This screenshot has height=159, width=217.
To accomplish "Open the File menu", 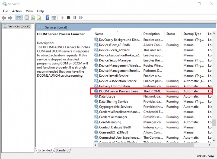I will [x=5, y=11].
